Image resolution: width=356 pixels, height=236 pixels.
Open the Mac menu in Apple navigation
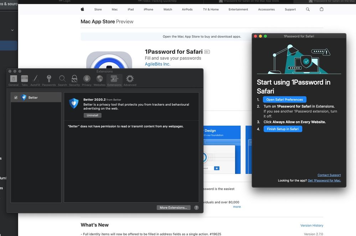pyautogui.click(x=114, y=10)
